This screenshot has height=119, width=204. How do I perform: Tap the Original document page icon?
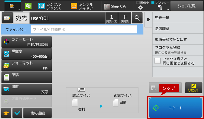[x=6, y=77]
